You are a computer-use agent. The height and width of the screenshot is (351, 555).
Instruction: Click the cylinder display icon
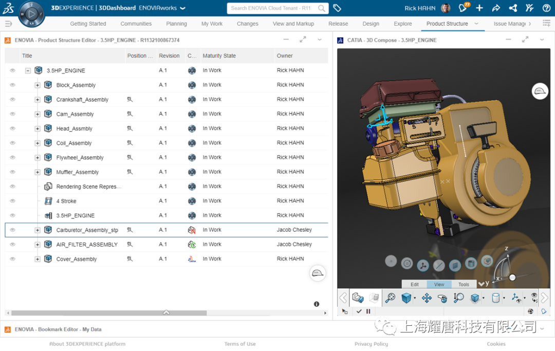[x=496, y=298]
